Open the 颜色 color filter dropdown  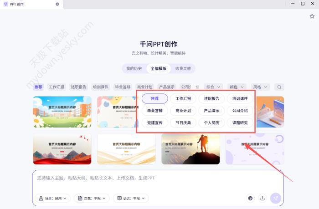pos(237,87)
